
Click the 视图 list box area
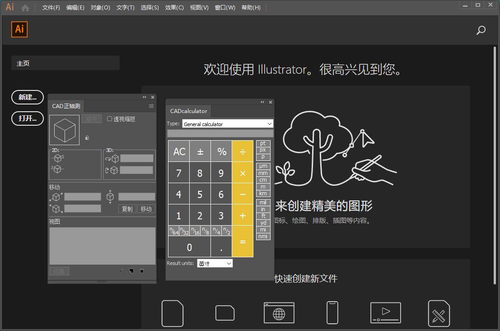pyautogui.click(x=103, y=246)
